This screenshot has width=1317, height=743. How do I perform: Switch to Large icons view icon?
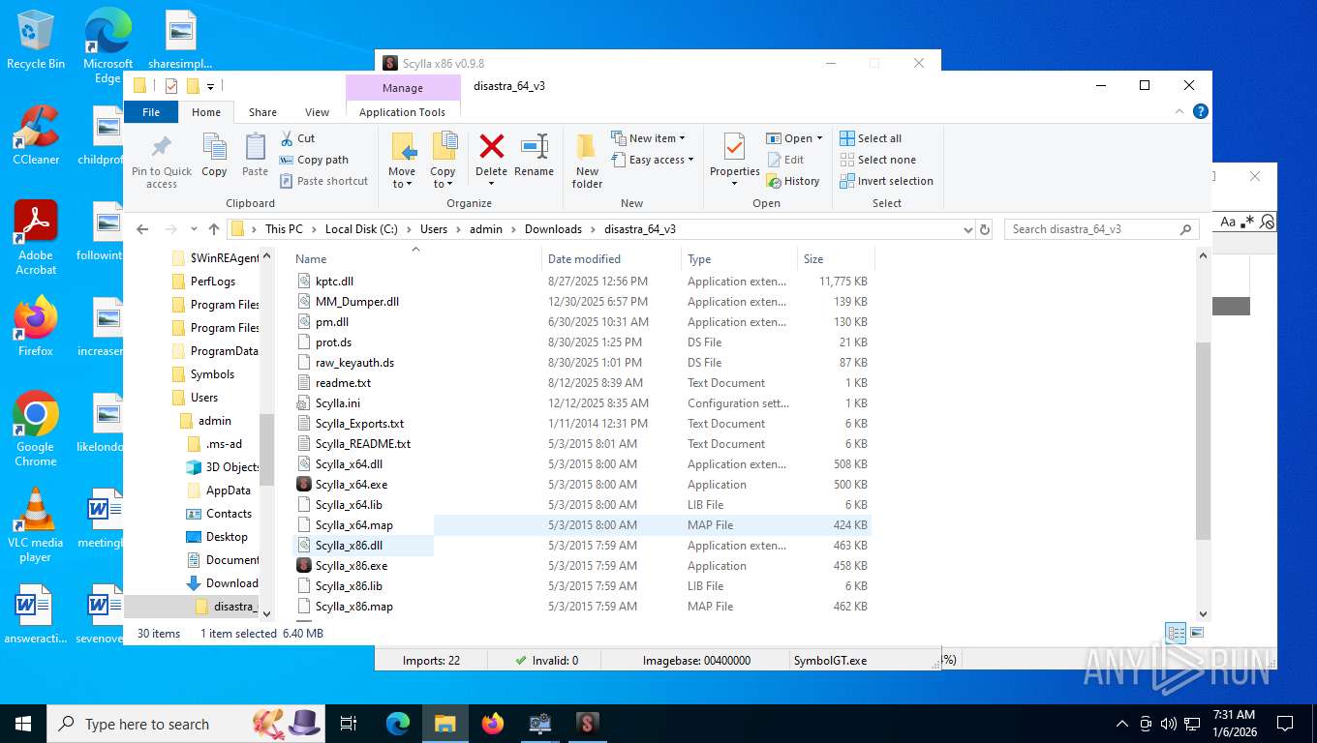click(x=1197, y=634)
